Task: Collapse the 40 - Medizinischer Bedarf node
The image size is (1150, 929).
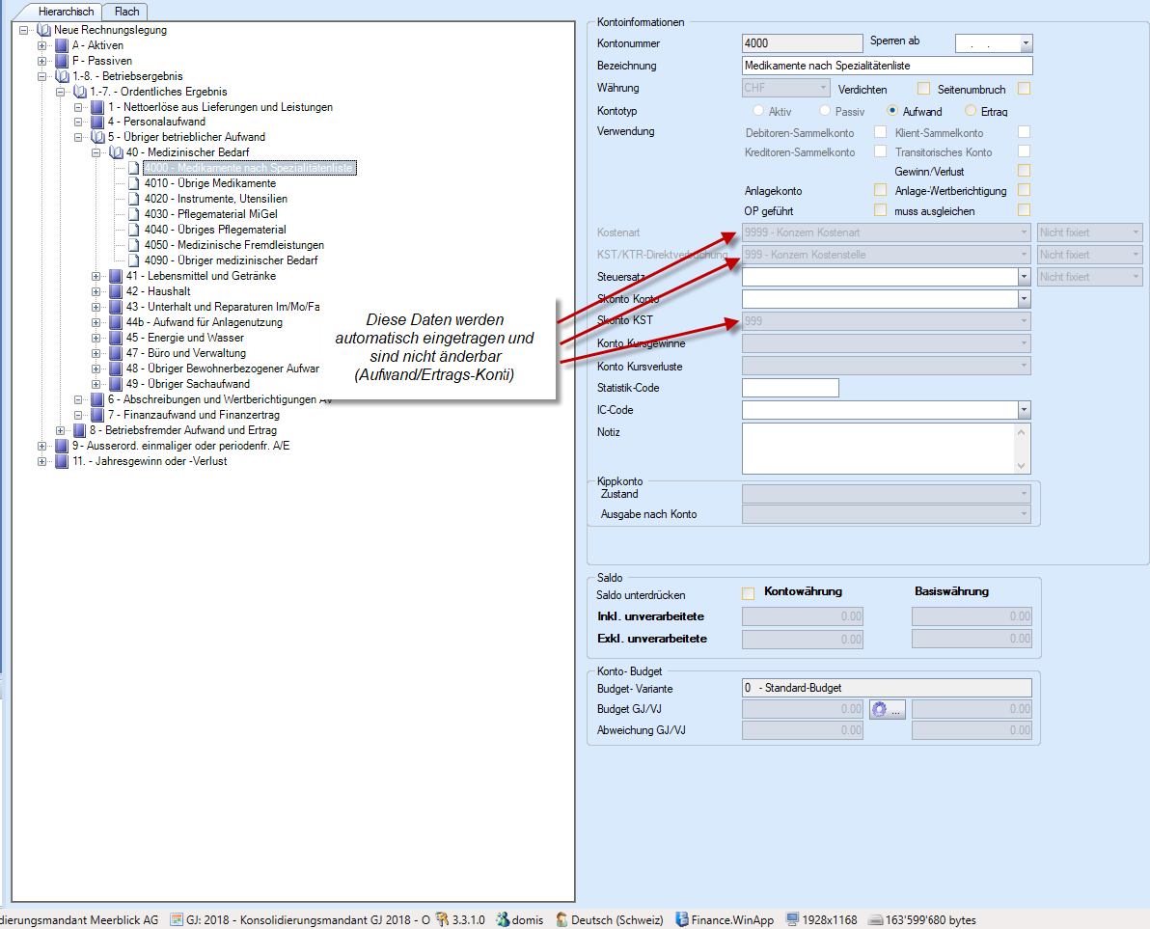Action: (96, 152)
